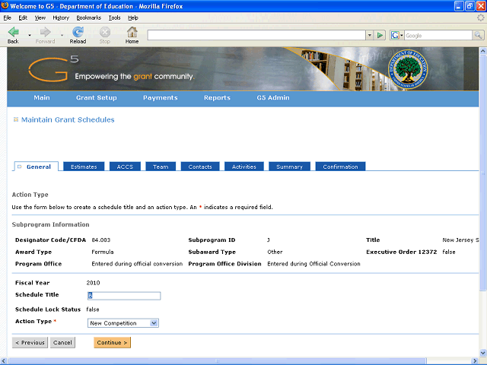Switch to the Confirmation tab

[340, 167]
